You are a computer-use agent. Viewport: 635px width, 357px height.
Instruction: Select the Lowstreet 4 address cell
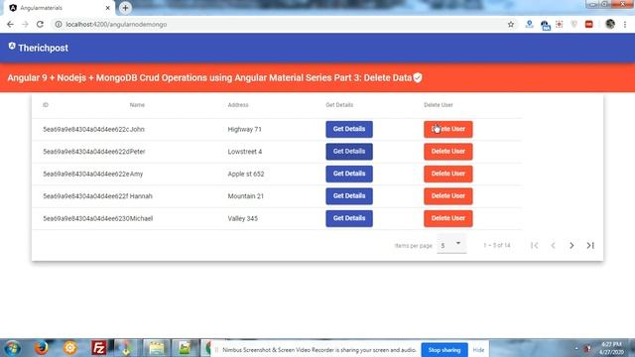point(245,152)
